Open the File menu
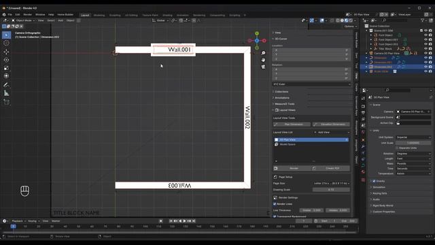The image size is (435, 245). pyautogui.click(x=10, y=14)
